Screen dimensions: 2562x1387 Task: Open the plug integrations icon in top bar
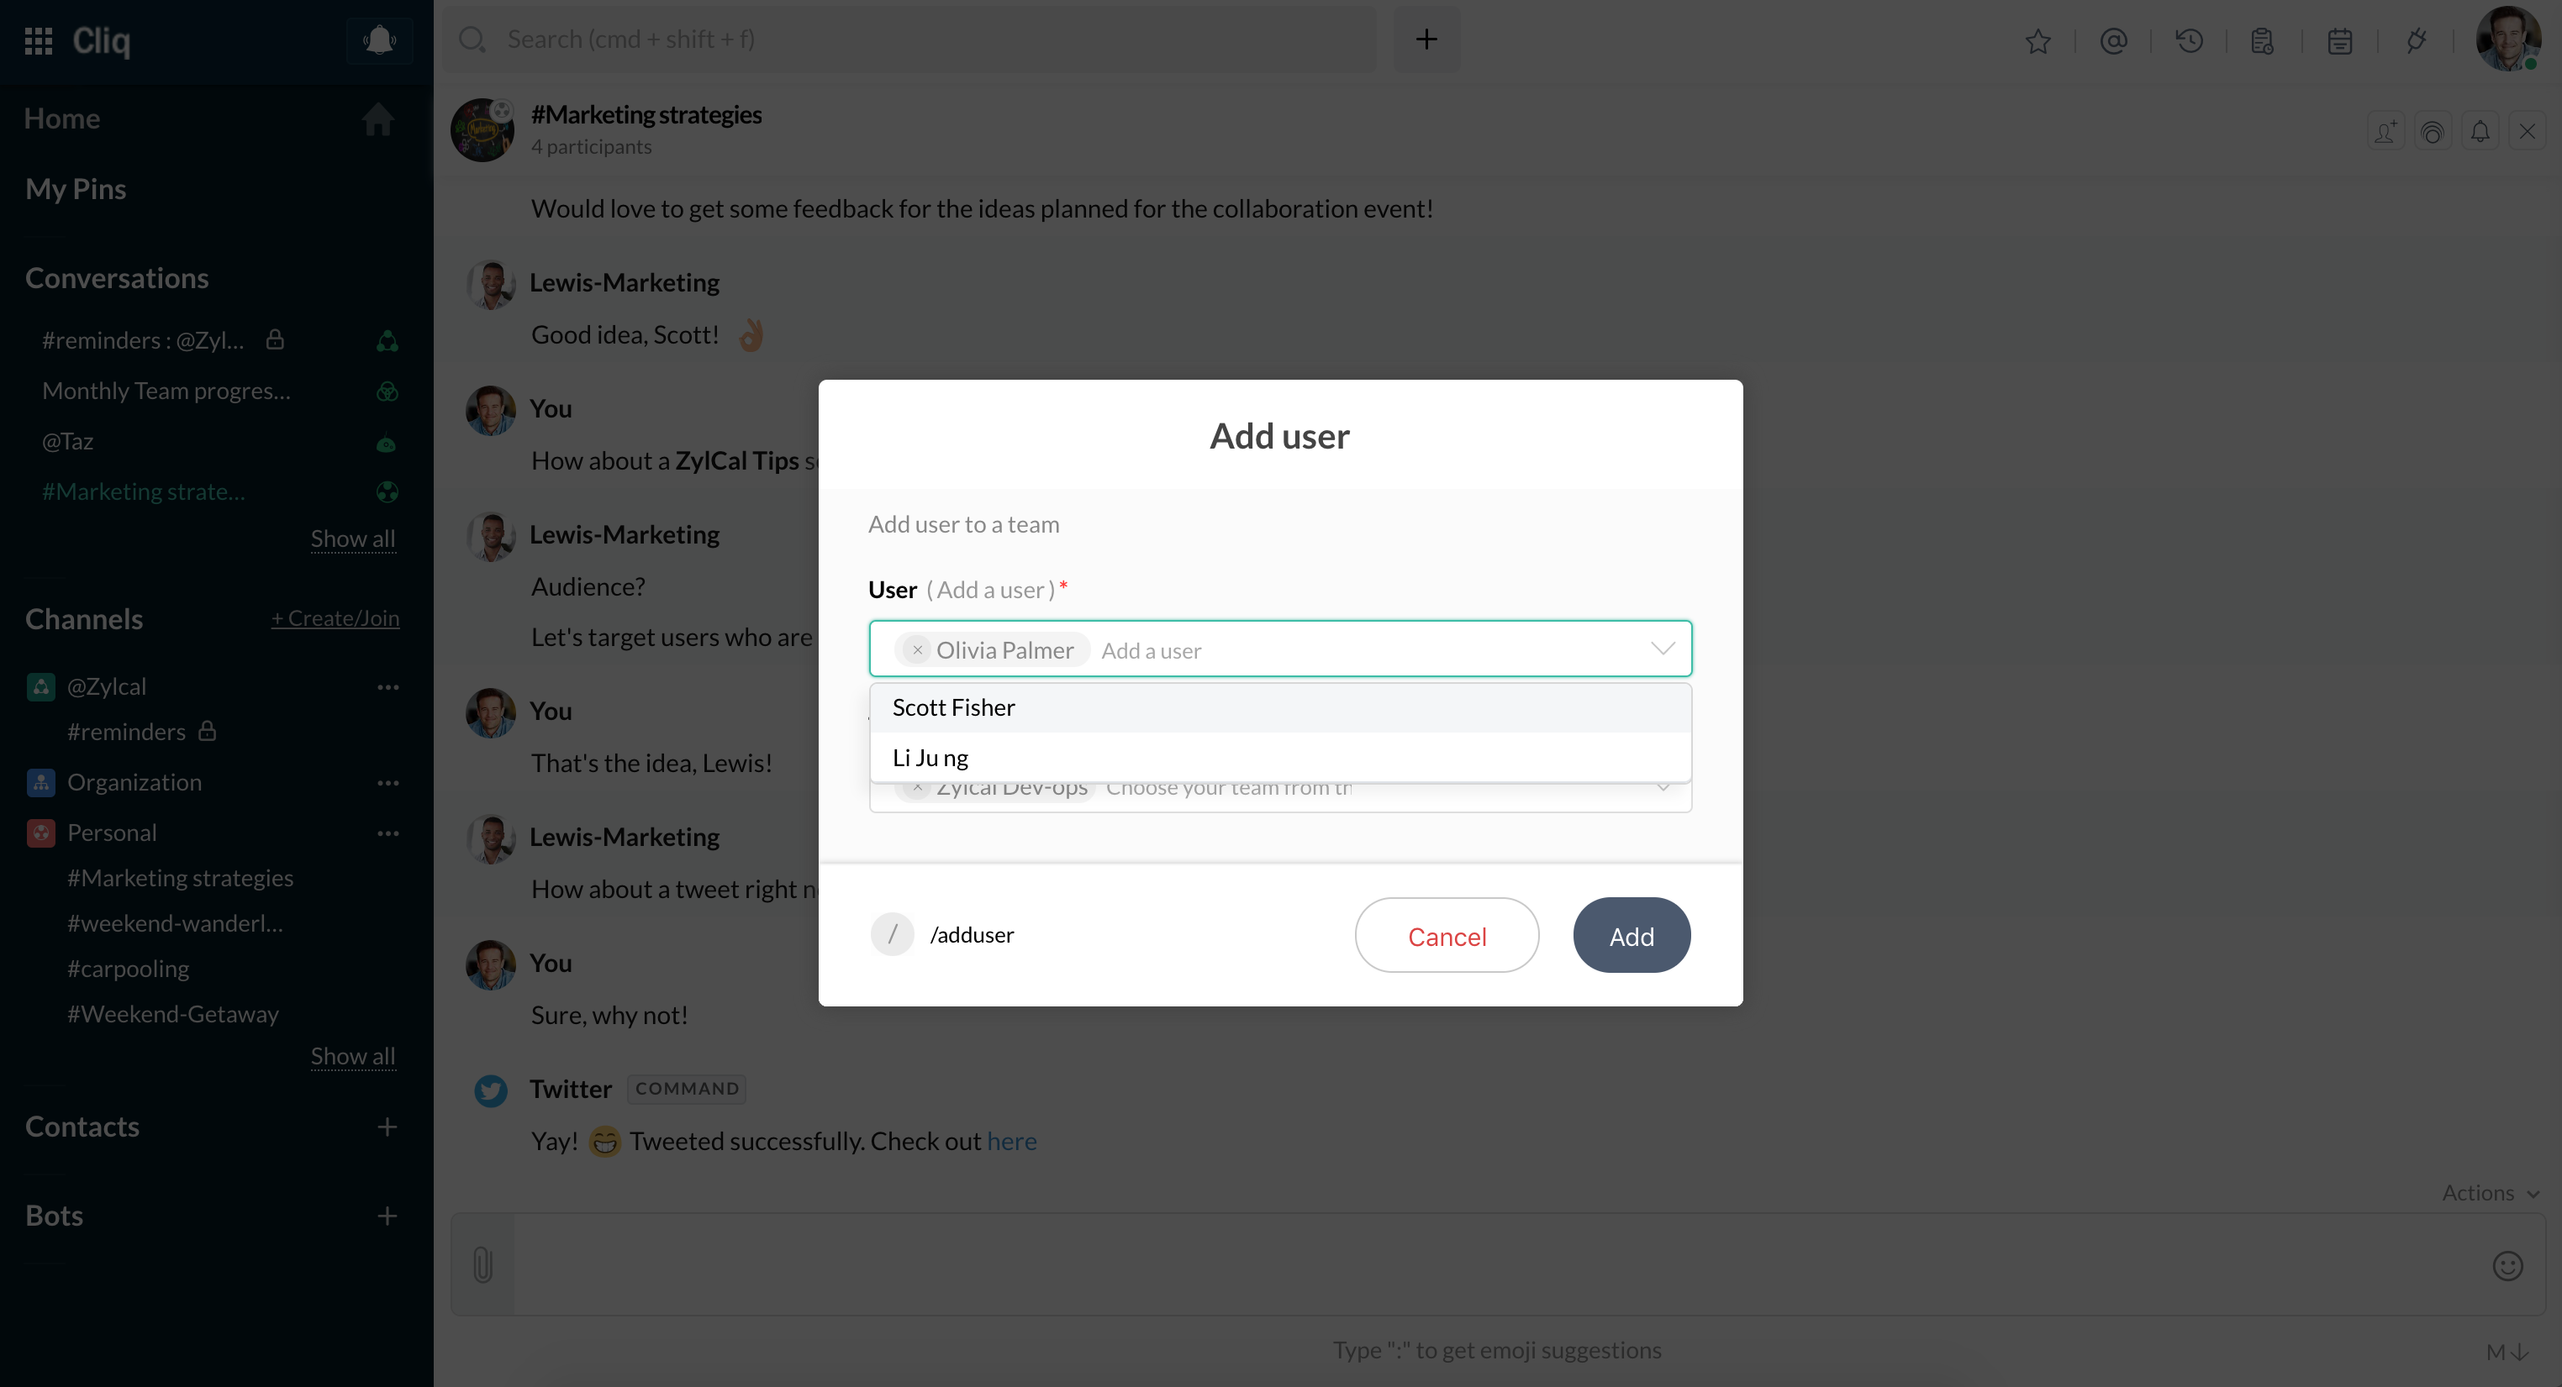(2416, 41)
